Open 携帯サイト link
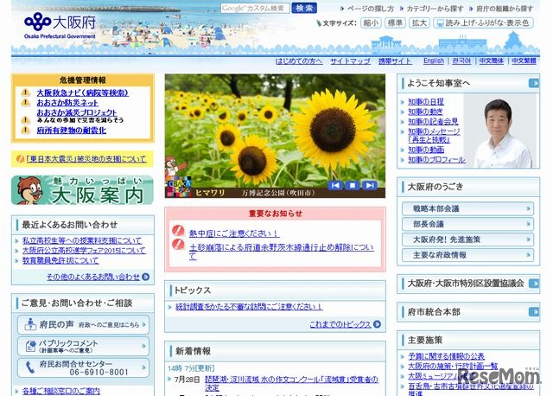Viewport: 553px width, 396px height. pos(395,61)
